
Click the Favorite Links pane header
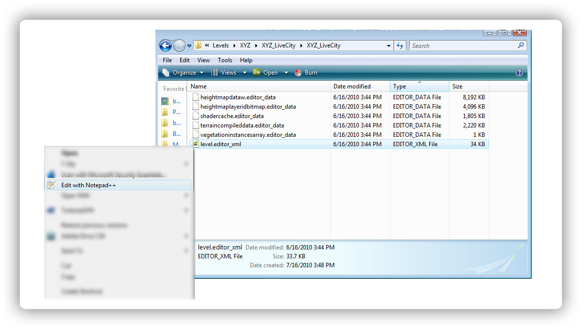[x=174, y=89]
